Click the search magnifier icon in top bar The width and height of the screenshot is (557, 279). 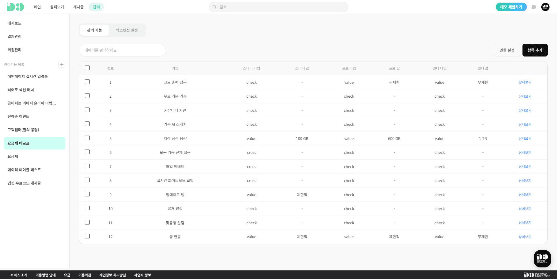pyautogui.click(x=214, y=7)
